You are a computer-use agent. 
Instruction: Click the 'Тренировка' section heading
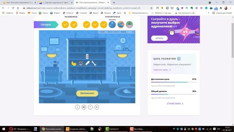[113, 17]
